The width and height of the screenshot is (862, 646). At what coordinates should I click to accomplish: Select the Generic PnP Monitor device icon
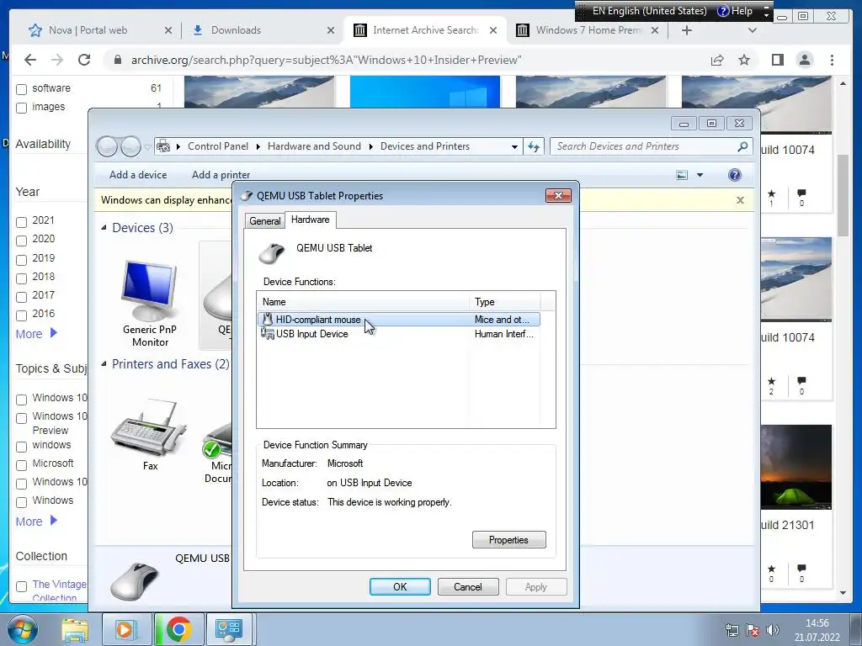(x=150, y=303)
